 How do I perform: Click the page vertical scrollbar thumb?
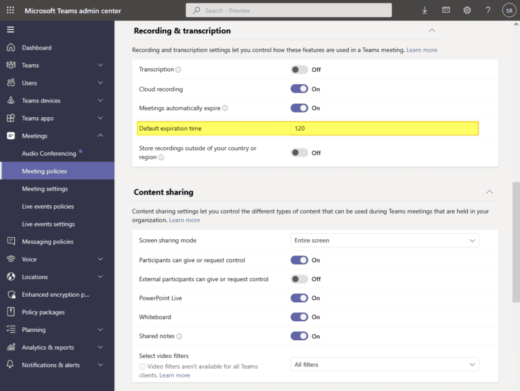point(517,242)
